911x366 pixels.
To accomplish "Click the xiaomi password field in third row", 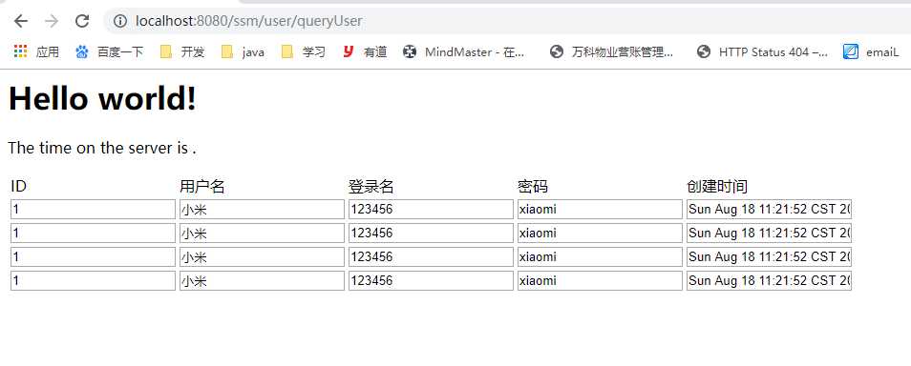I will click(x=600, y=257).
